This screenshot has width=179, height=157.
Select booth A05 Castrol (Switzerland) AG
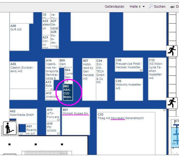pyautogui.click(x=23, y=75)
